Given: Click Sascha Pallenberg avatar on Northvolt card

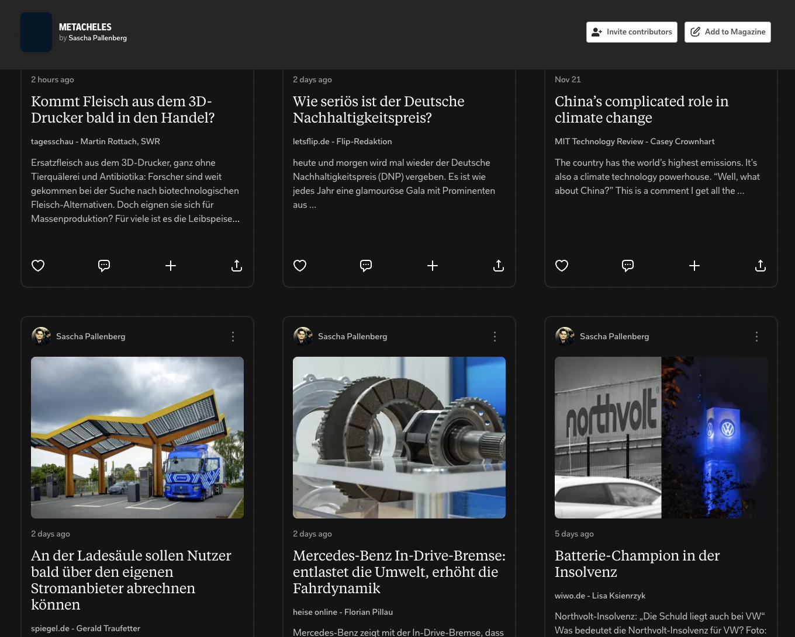Looking at the screenshot, I should click(x=565, y=336).
